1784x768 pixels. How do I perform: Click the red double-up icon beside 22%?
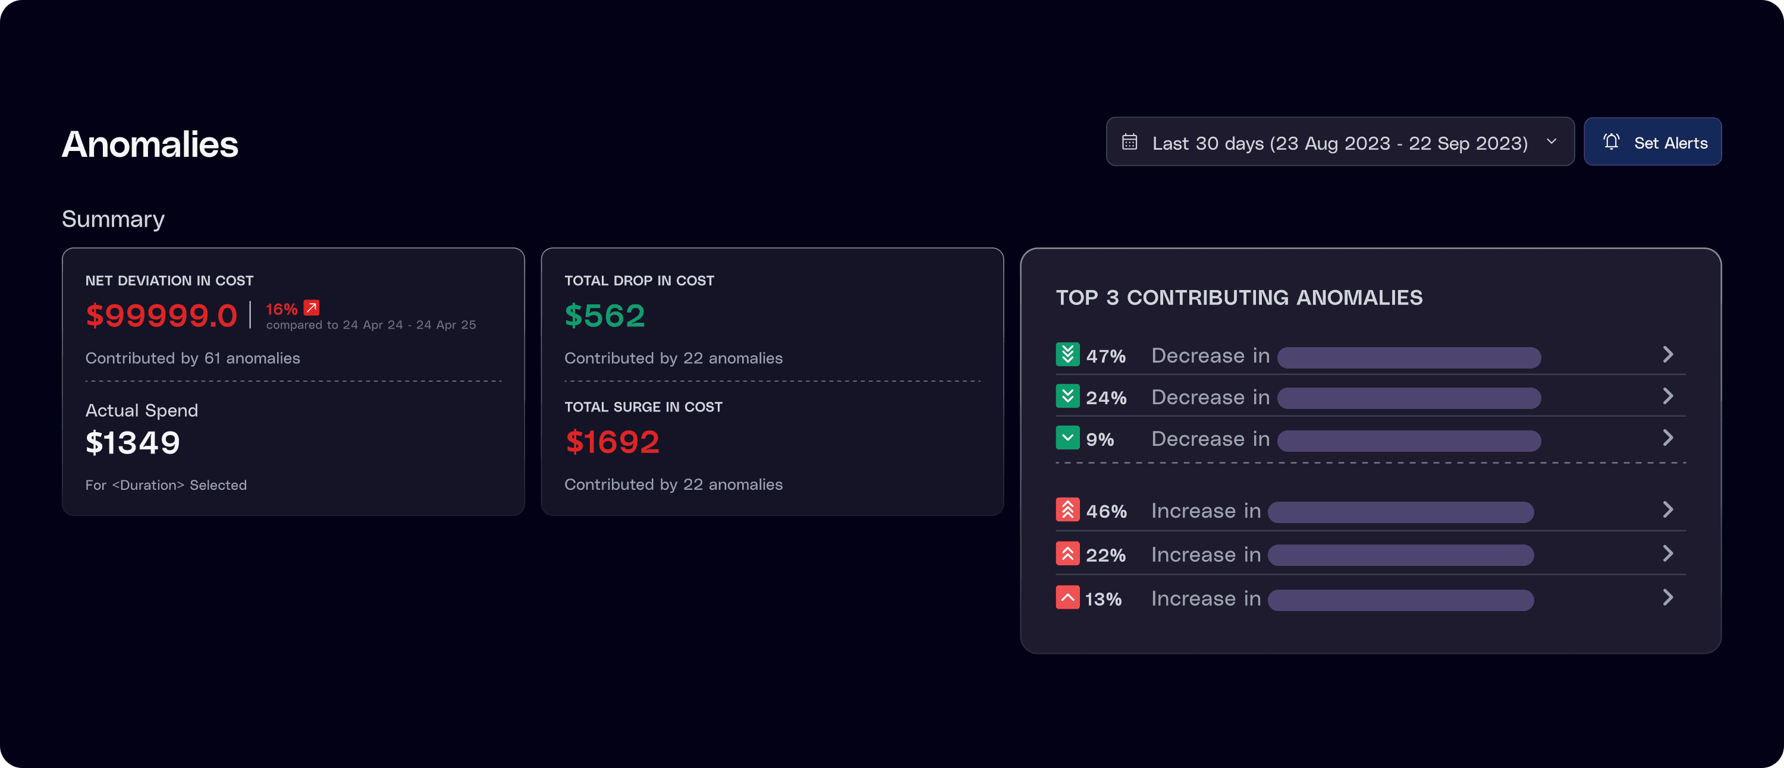pos(1067,553)
